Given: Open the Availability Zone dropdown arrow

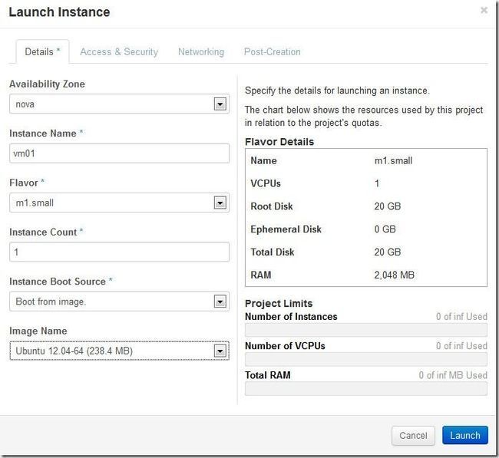Looking at the screenshot, I should pos(220,104).
